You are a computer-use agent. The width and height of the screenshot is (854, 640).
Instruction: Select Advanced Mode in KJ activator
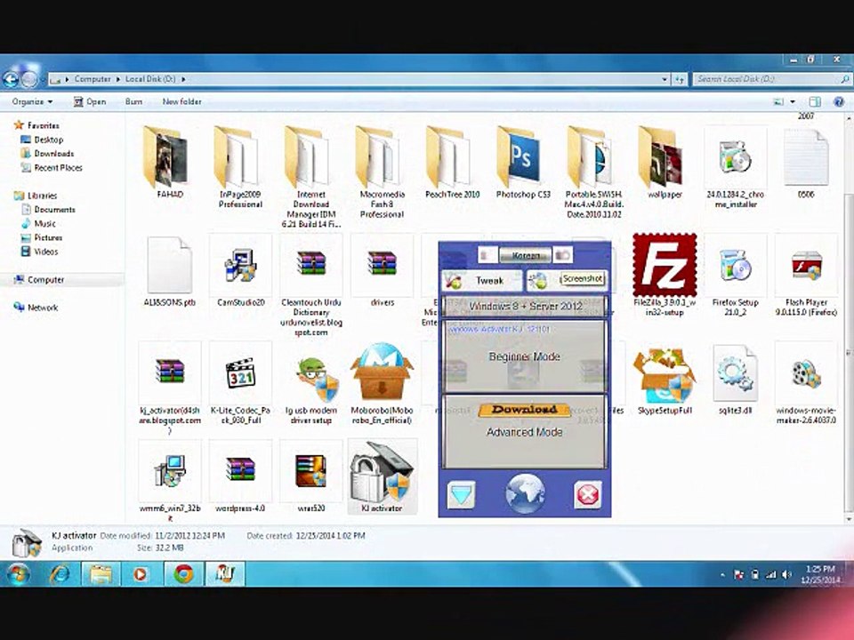525,432
